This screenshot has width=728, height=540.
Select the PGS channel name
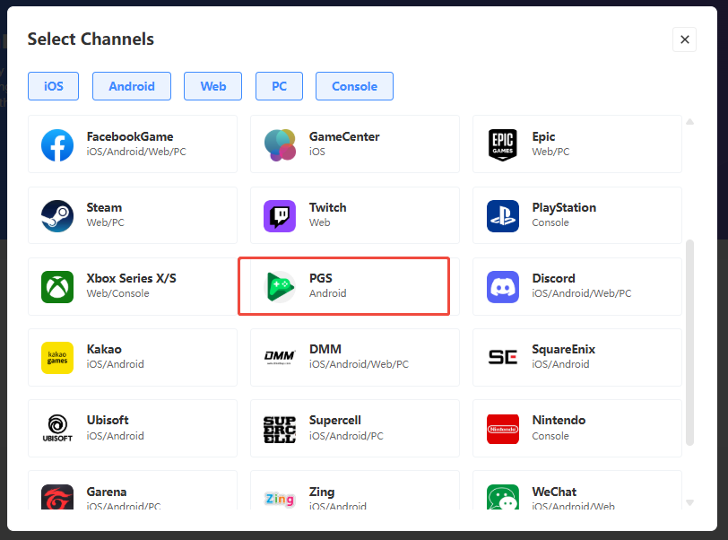(x=321, y=278)
